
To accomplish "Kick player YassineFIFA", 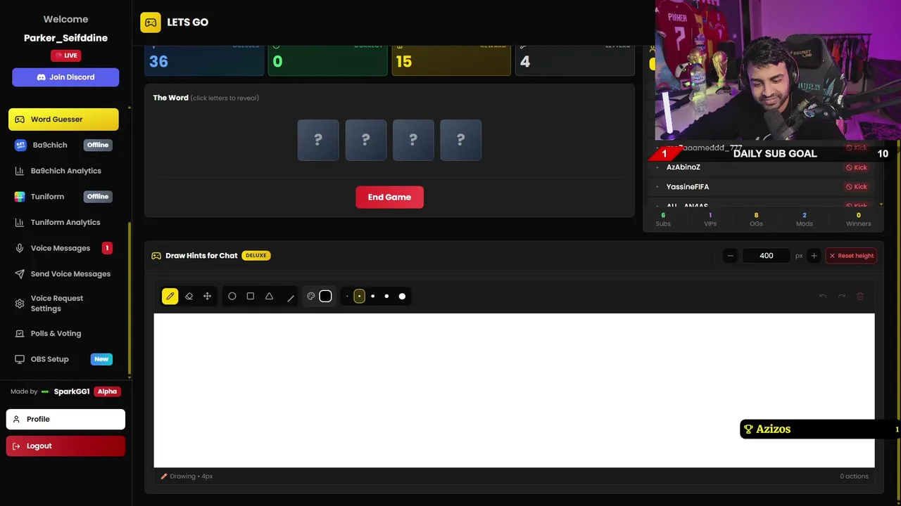I will 857,187.
